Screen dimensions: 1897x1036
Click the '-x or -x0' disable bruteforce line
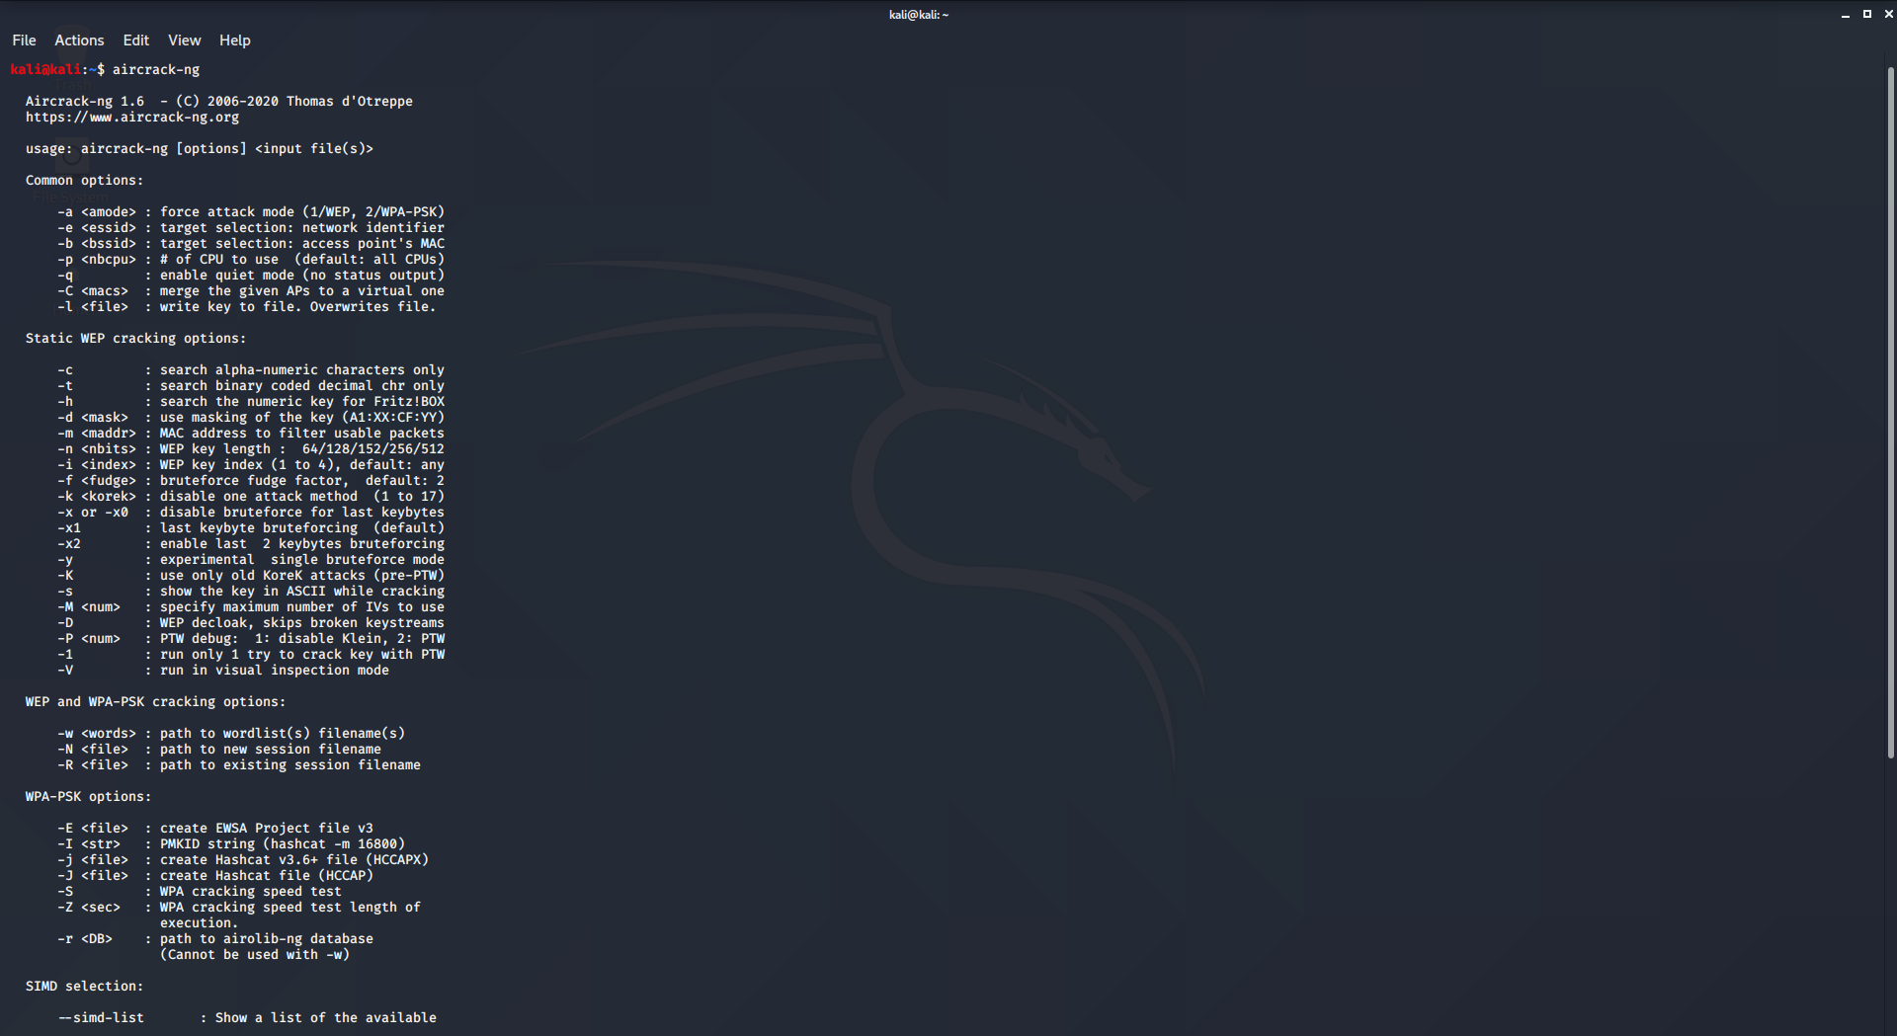tap(251, 513)
